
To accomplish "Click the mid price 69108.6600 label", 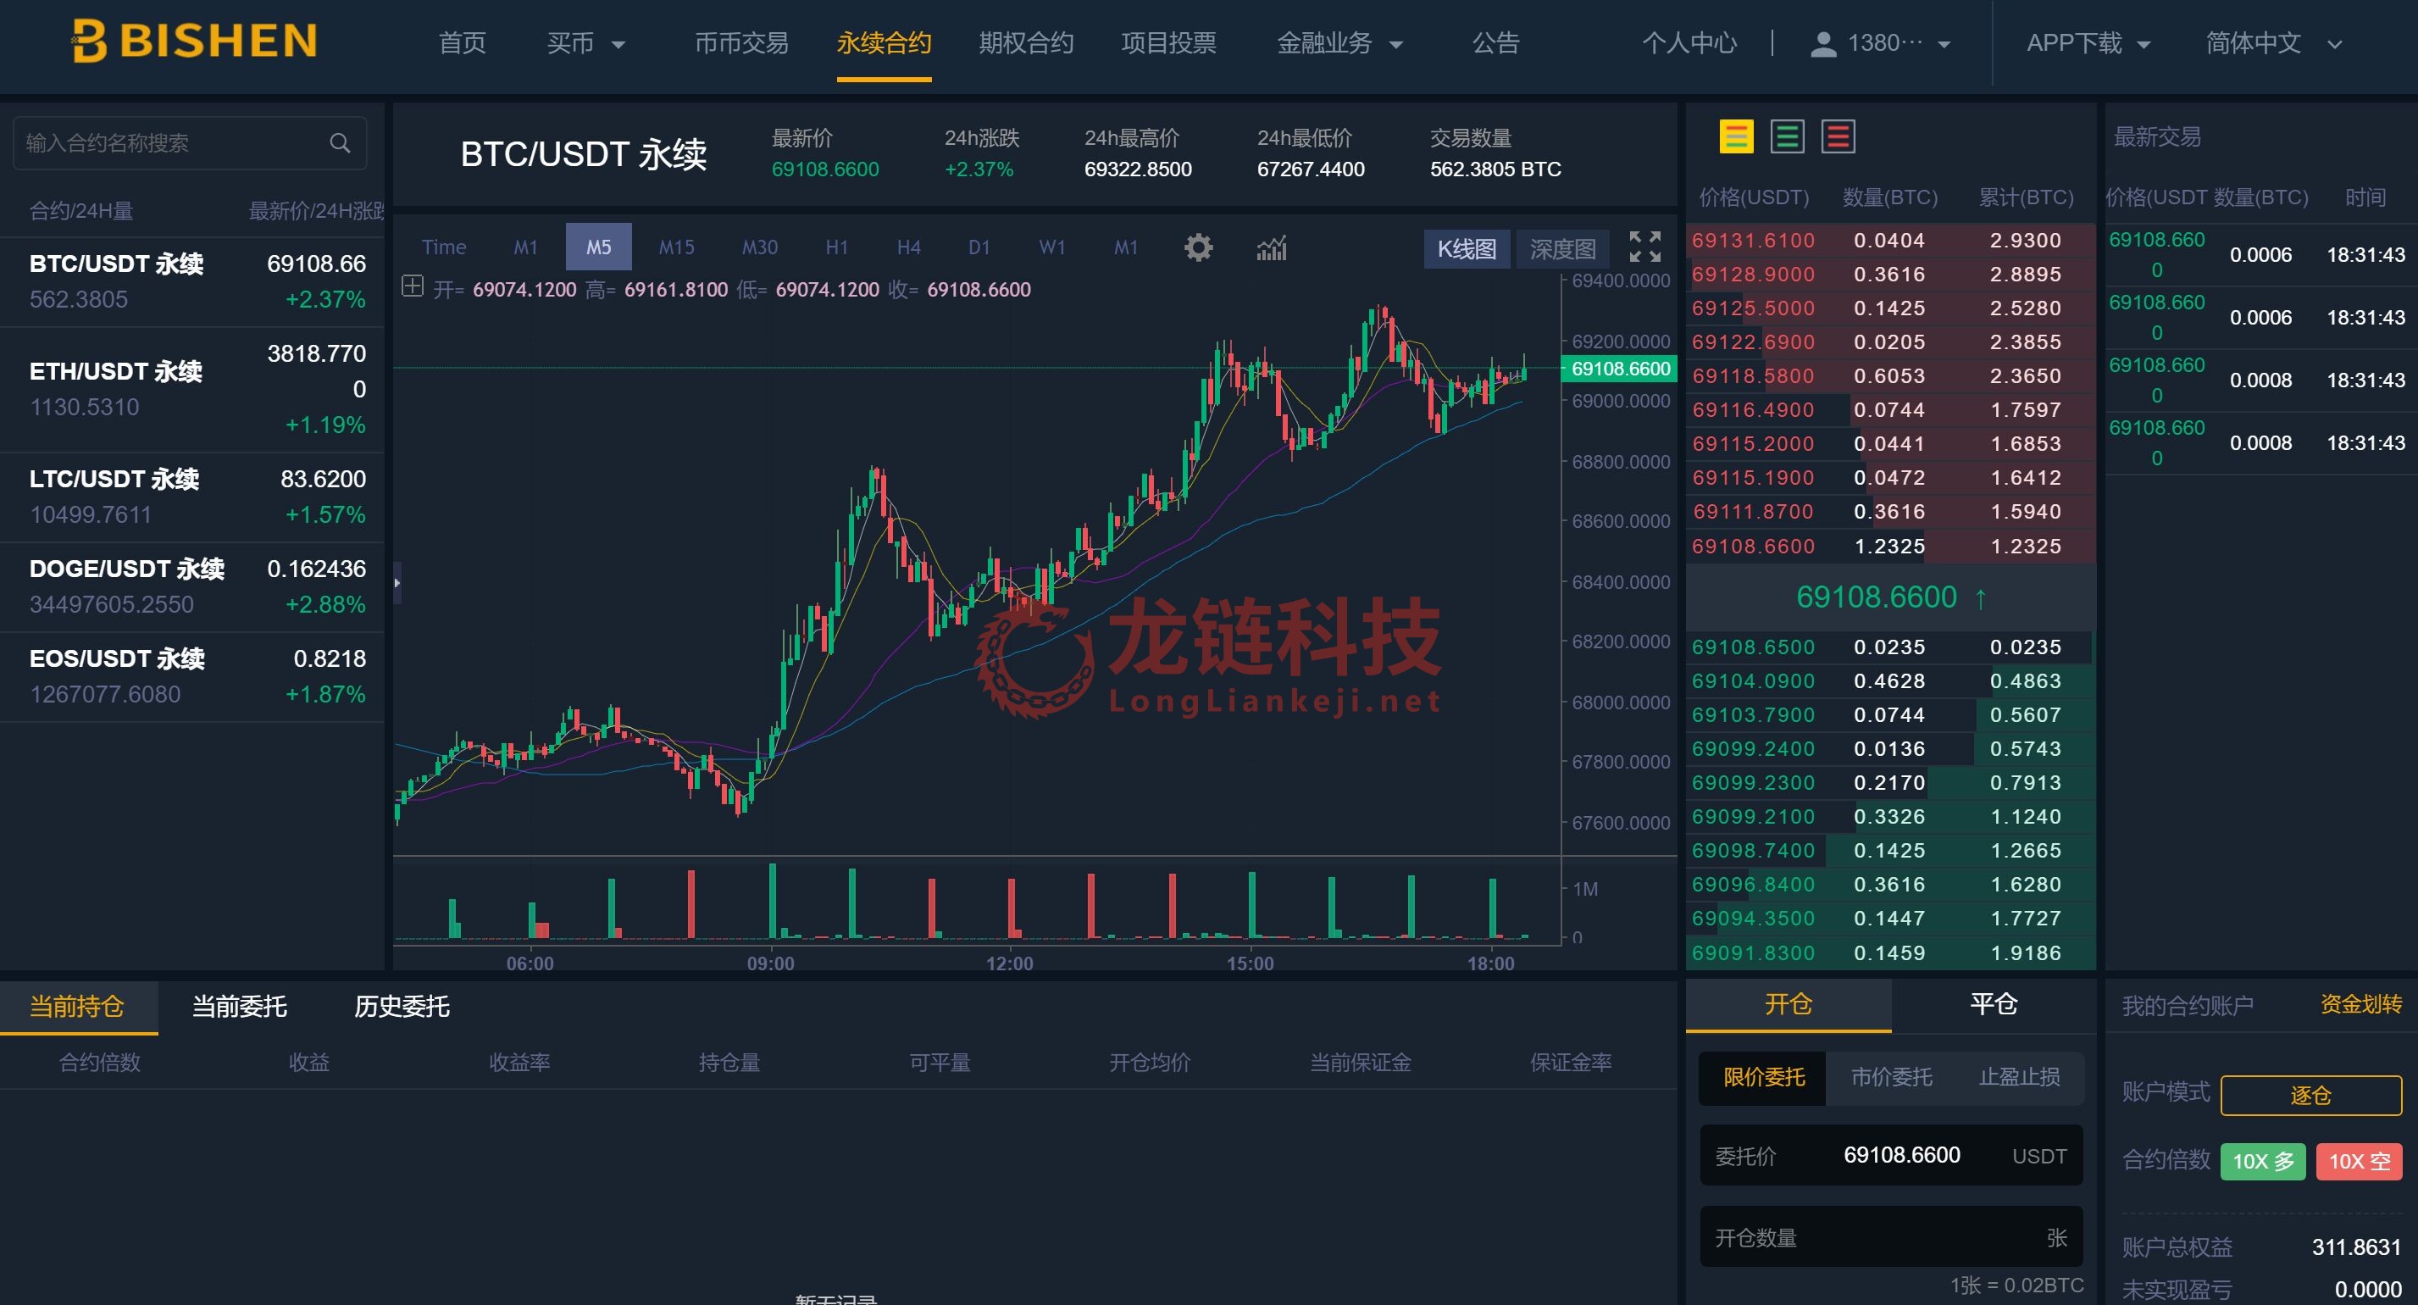I will (1877, 597).
